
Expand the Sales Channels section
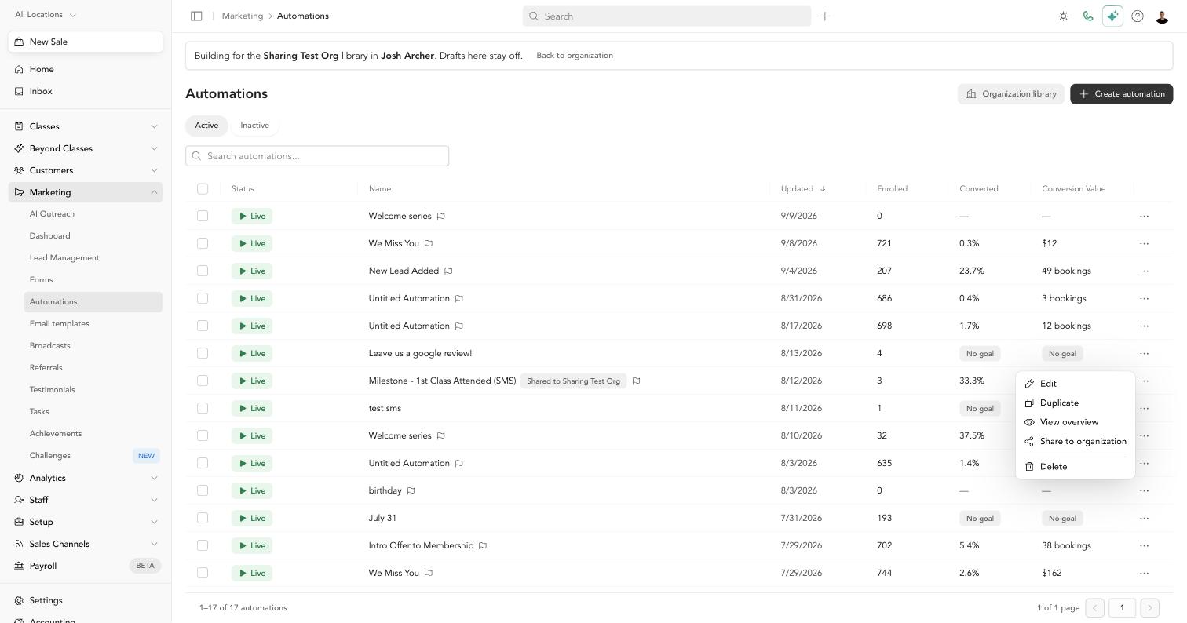coord(86,544)
